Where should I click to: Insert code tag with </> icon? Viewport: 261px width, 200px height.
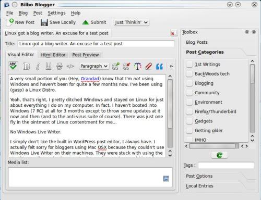pyautogui.click(x=70, y=66)
